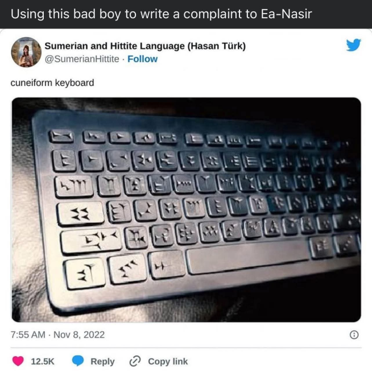Click the Twitter bird logo
Viewport: 372px width, 371px height.
tap(353, 45)
